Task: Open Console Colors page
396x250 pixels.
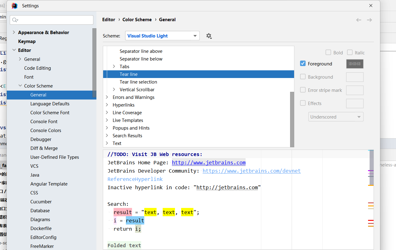Action: [46, 130]
